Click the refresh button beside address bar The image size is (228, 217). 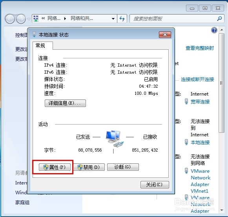pos(122,18)
